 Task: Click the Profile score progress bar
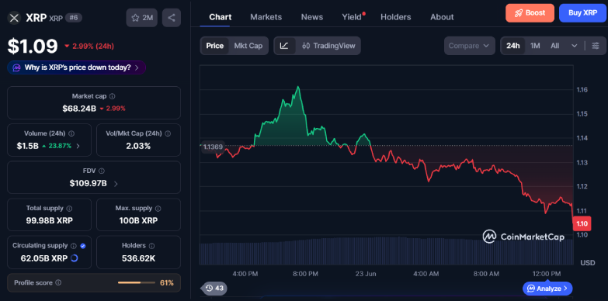[136, 283]
